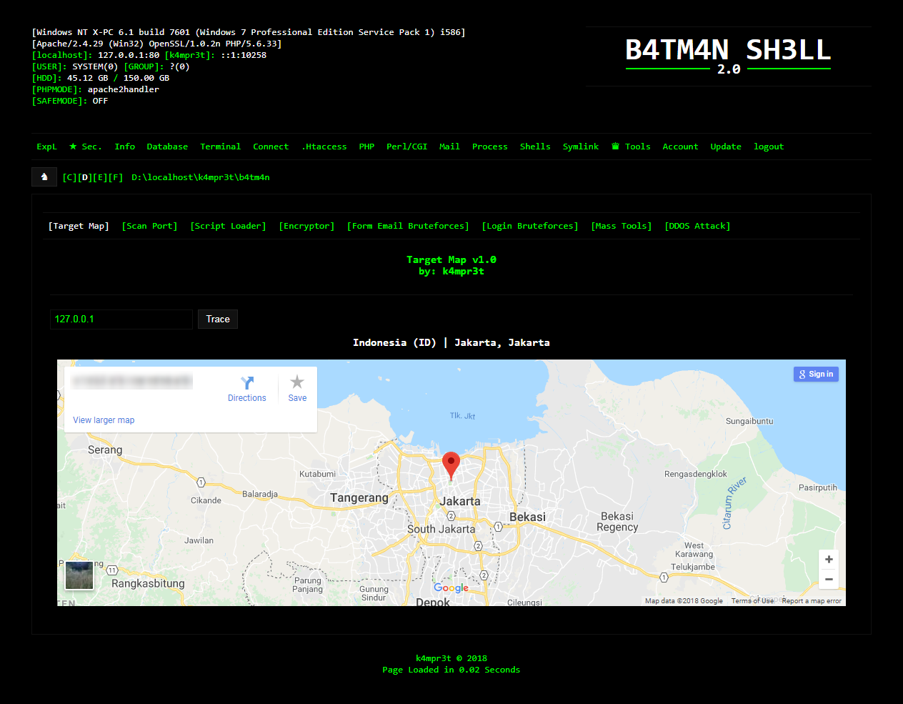Click the IP address input field
903x704 pixels.
coord(121,319)
